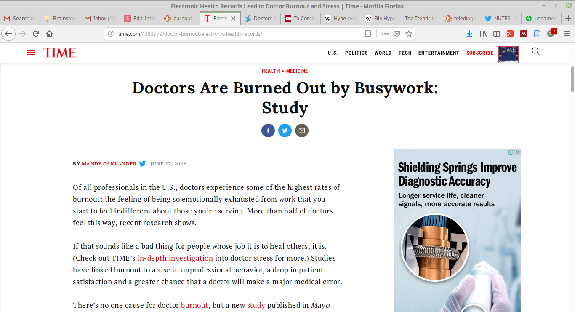This screenshot has width=575, height=312.
Task: Open page actions three-dot menu
Action: point(385,34)
